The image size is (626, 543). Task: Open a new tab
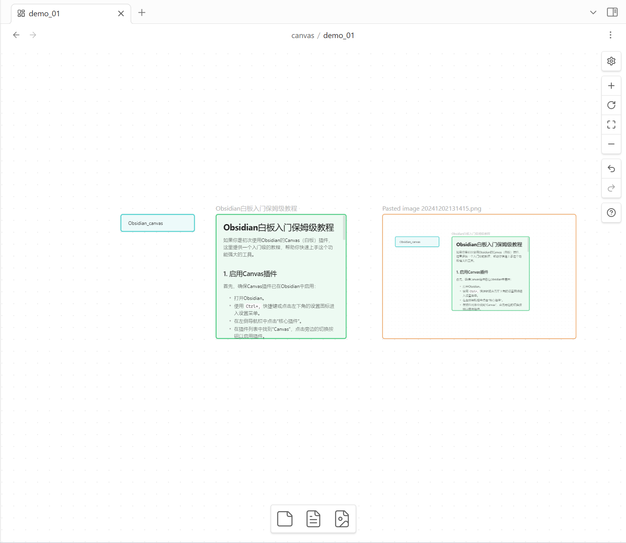coord(142,13)
